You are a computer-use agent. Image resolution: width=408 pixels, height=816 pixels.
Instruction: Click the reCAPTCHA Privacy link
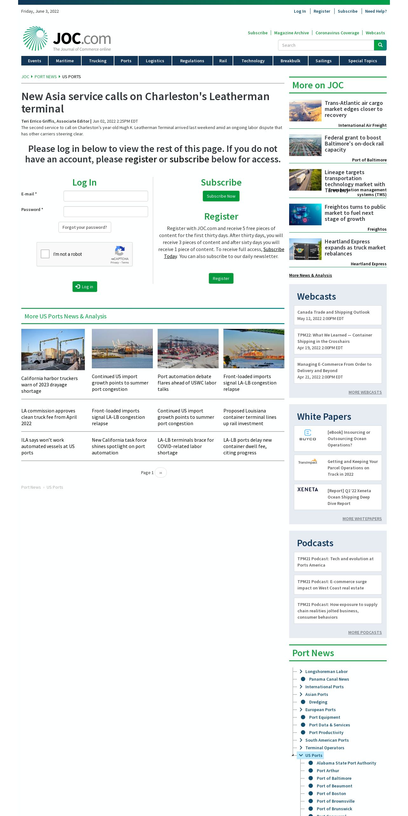[114, 262]
